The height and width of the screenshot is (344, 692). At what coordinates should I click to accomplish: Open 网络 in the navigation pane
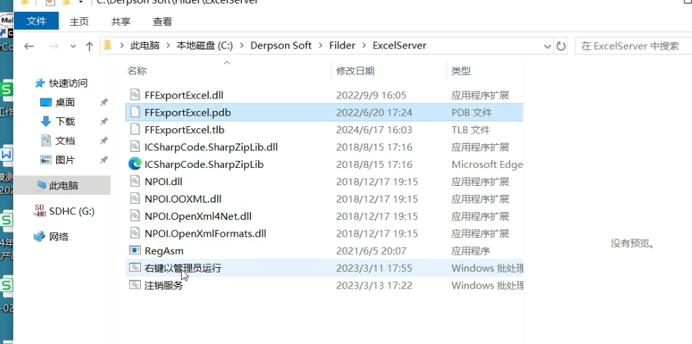click(x=59, y=237)
